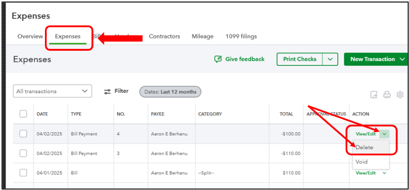409x190 pixels.
Task: Click View/Edit for the 04/01/2025 Bill
Action: pos(366,173)
